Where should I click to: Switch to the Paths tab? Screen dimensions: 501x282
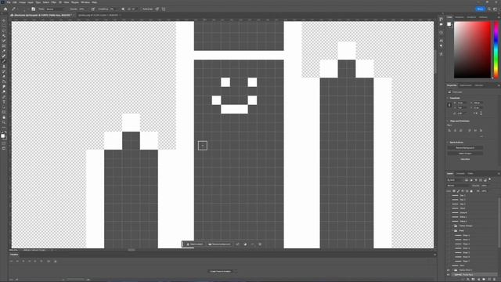point(470,174)
